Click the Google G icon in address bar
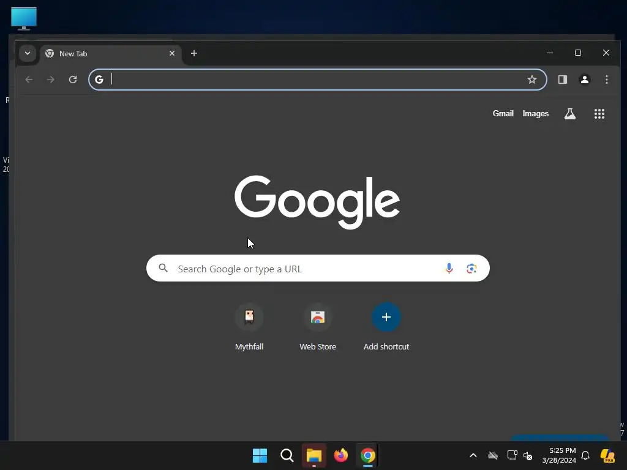Image resolution: width=627 pixels, height=470 pixels. click(x=99, y=80)
